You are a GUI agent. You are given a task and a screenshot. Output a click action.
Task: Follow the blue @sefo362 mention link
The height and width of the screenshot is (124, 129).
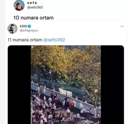tap(54, 40)
